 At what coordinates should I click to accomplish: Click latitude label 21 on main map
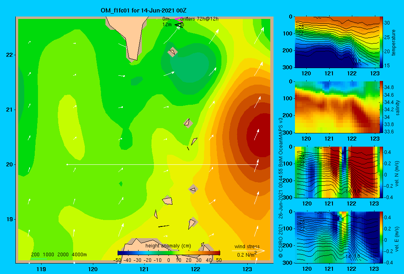click(x=9, y=110)
